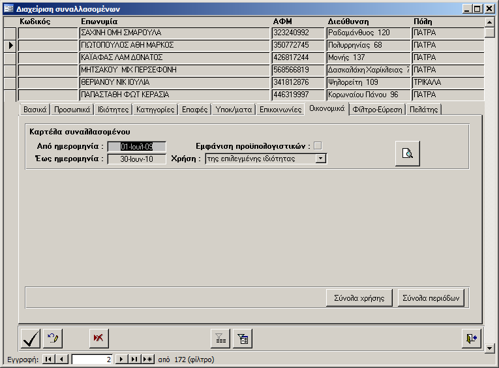
Task: Open the Φίλτρο-Εύρεση tab
Action: point(378,110)
